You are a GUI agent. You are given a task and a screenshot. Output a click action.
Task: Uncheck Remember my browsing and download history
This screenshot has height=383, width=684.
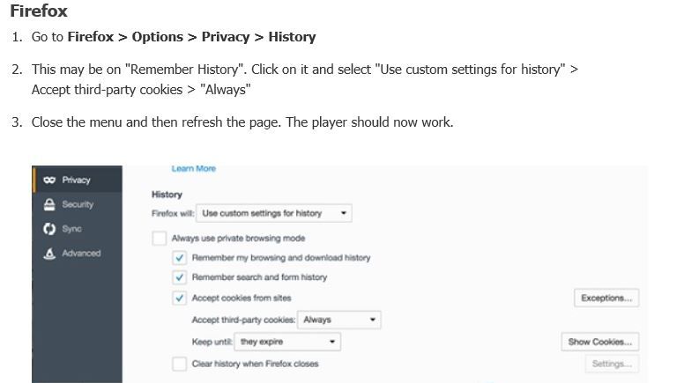click(x=179, y=258)
